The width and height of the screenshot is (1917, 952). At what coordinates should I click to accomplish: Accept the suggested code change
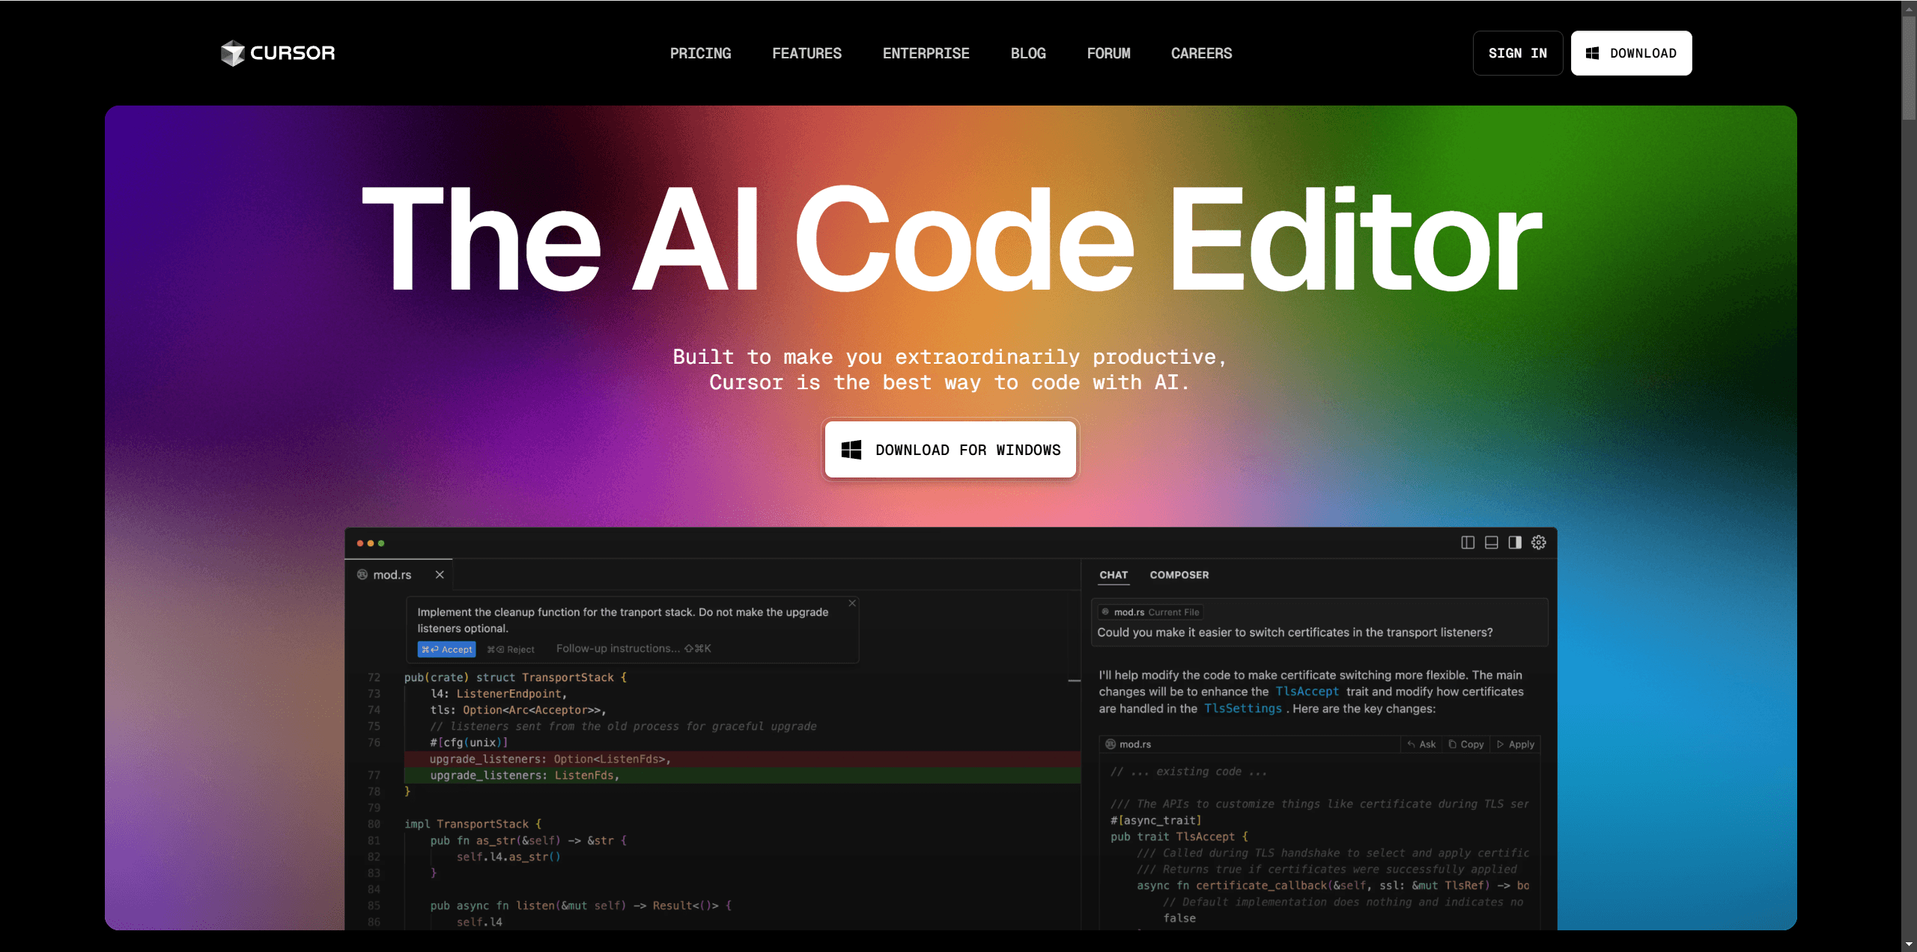[x=446, y=649]
